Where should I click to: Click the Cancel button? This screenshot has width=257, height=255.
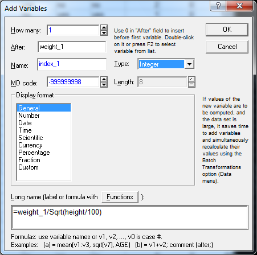click(227, 47)
